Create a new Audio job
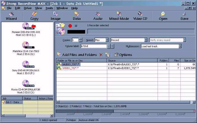This screenshot has width=197, height=123. click(x=98, y=16)
